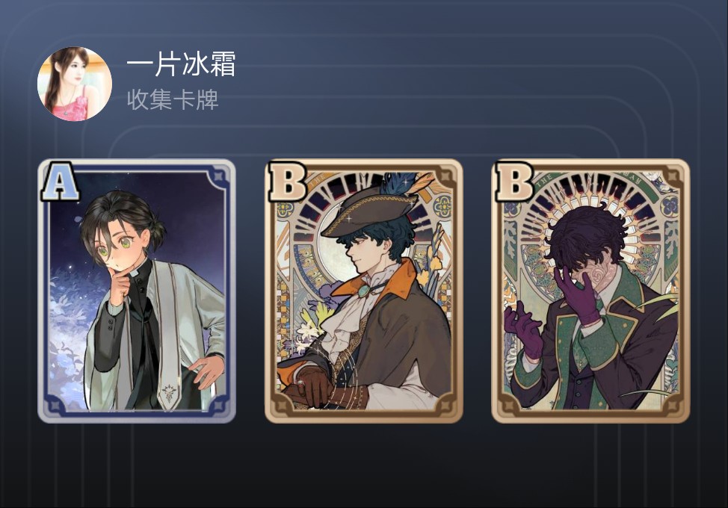The height and width of the screenshot is (508, 728).
Task: Open the 一片冰霜 profile avatar
Action: pos(74,84)
